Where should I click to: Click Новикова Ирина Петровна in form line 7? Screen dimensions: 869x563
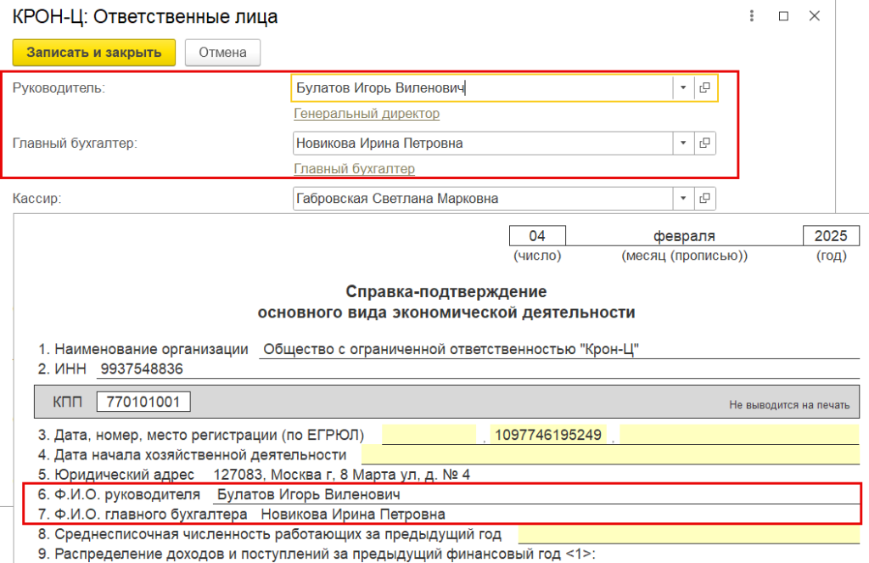click(353, 515)
